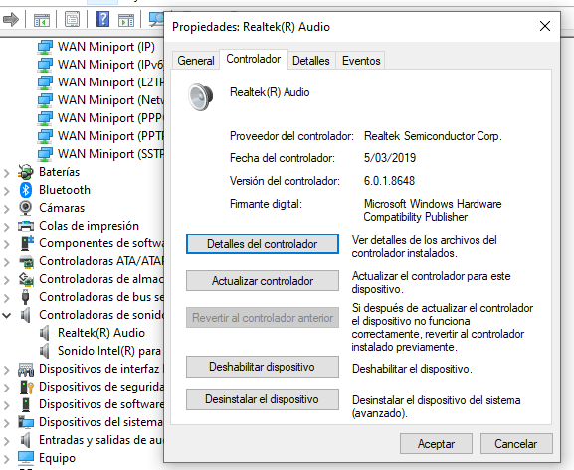Screen dimensions: 574x470
Task: Open the Detalles tab
Action: 310,61
